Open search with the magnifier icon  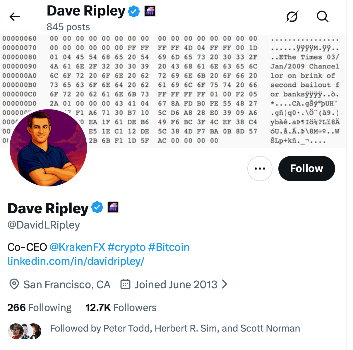pyautogui.click(x=323, y=17)
